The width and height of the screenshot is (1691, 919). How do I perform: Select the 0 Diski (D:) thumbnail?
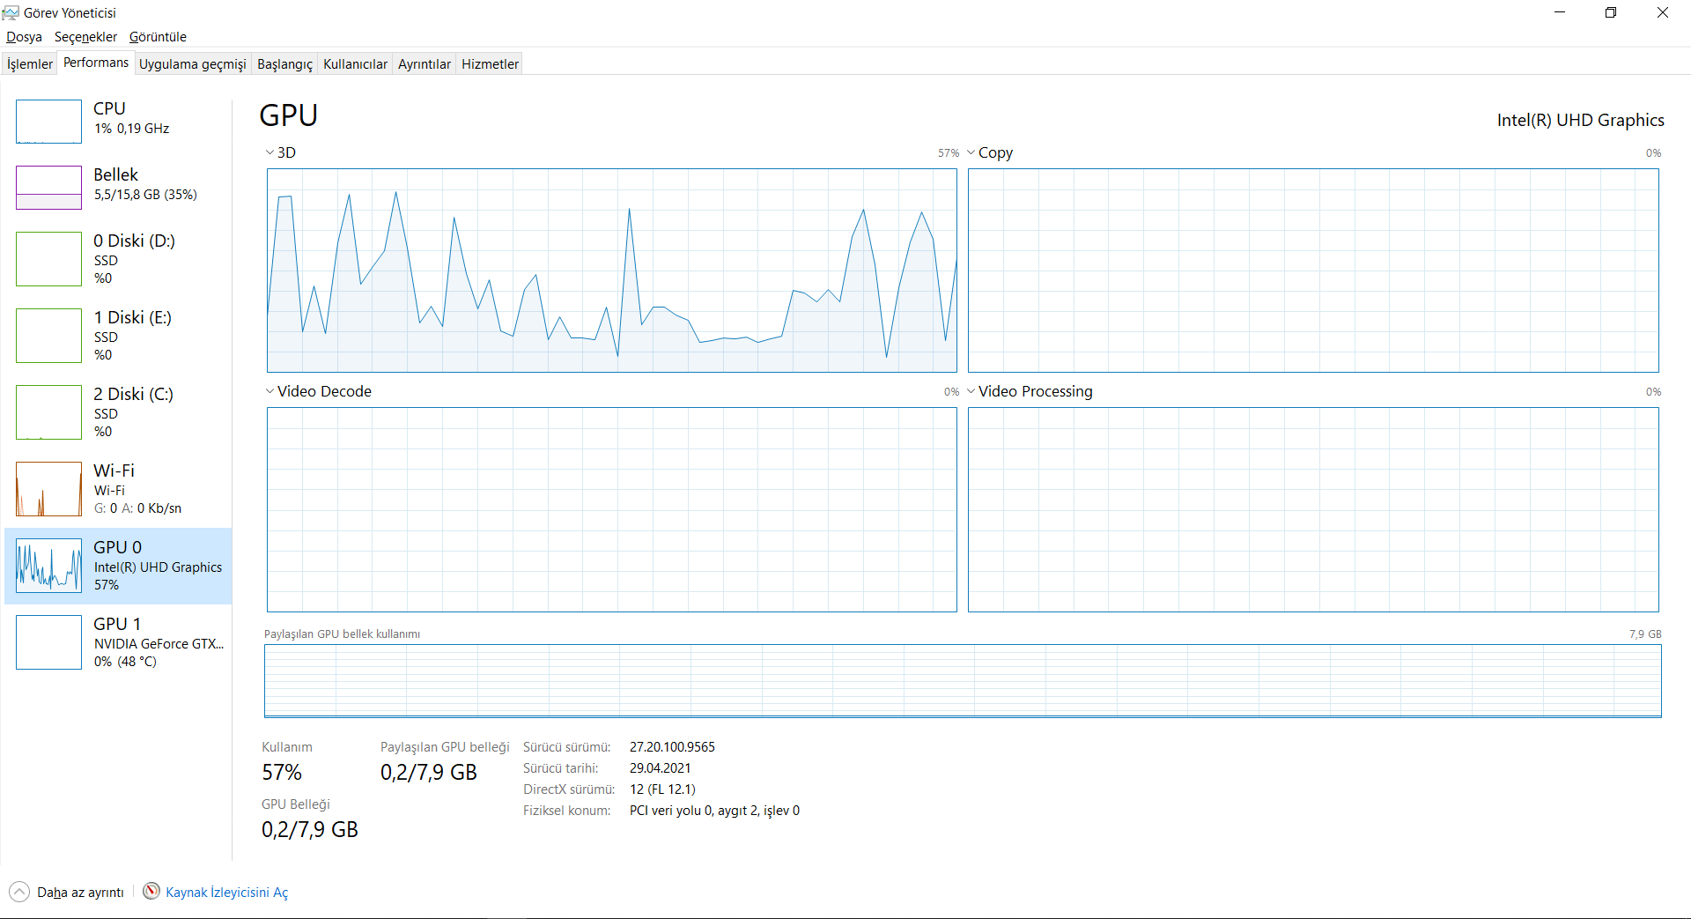[x=48, y=259]
